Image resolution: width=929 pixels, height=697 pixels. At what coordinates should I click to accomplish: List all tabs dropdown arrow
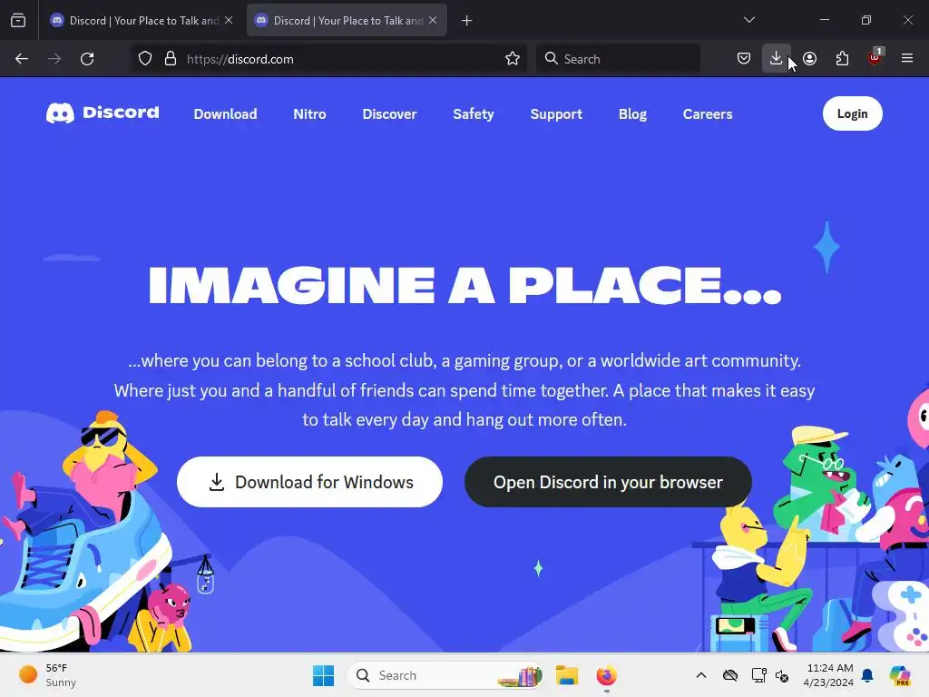748,20
